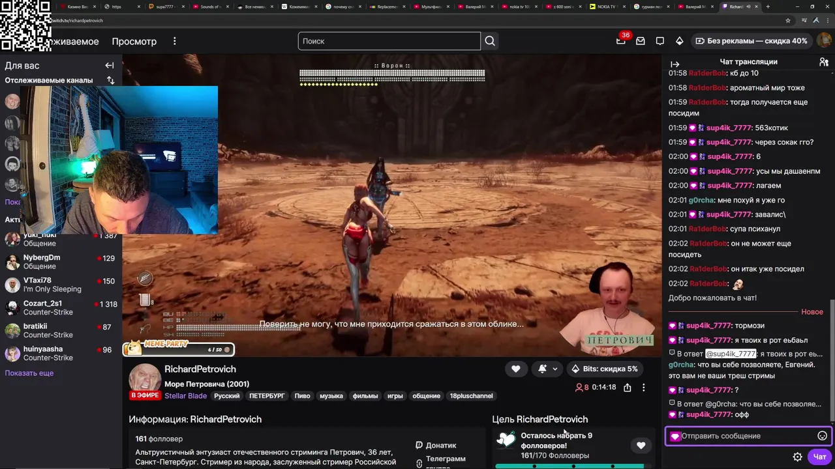The width and height of the screenshot is (835, 469).
Task: Click the MEME PARTY overlay badge
Action: (x=179, y=347)
